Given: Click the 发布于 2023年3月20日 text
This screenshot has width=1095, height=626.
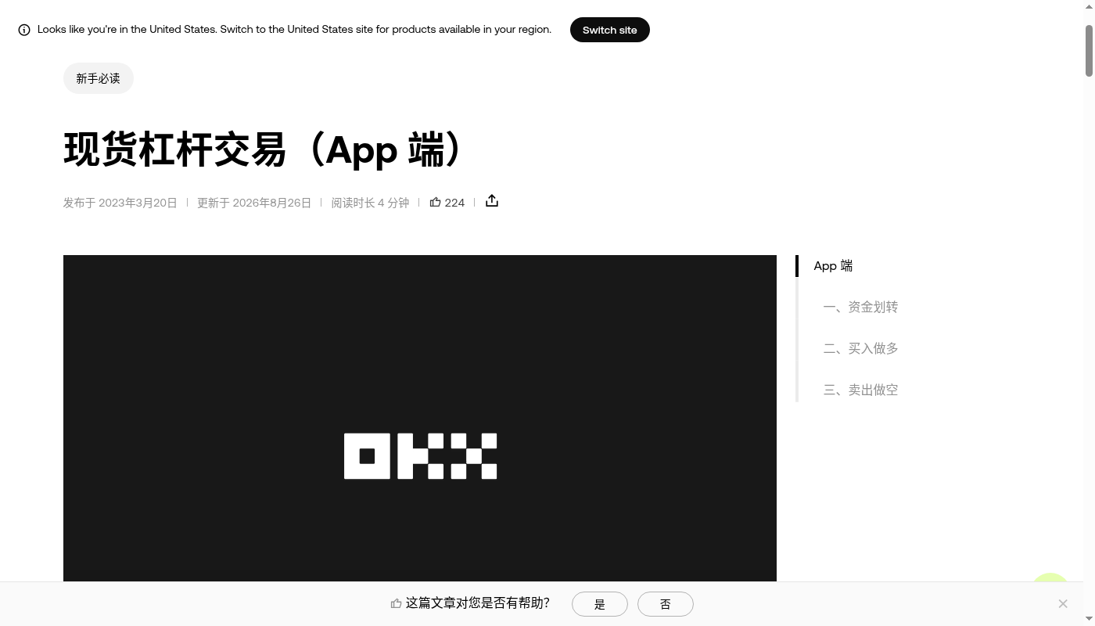Looking at the screenshot, I should click(x=120, y=203).
